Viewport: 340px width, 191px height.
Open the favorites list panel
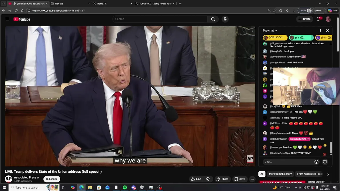(288, 11)
